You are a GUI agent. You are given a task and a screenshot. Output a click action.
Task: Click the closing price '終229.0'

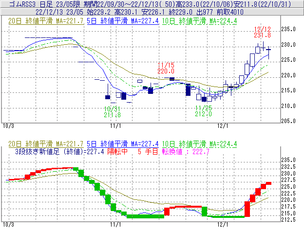[180, 12]
